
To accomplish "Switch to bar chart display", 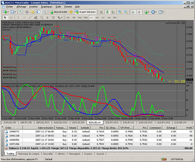I will (101, 12).
